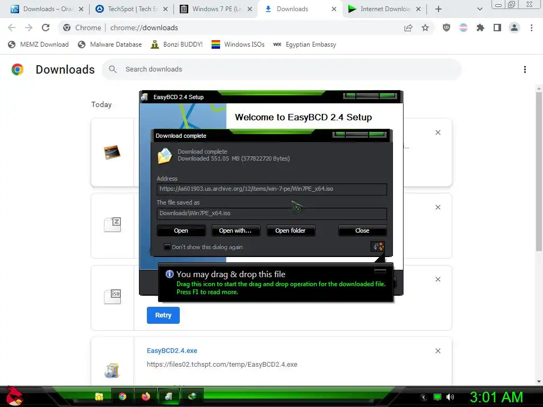Open the Chrome profile avatar
The image size is (543, 407).
(x=514, y=28)
